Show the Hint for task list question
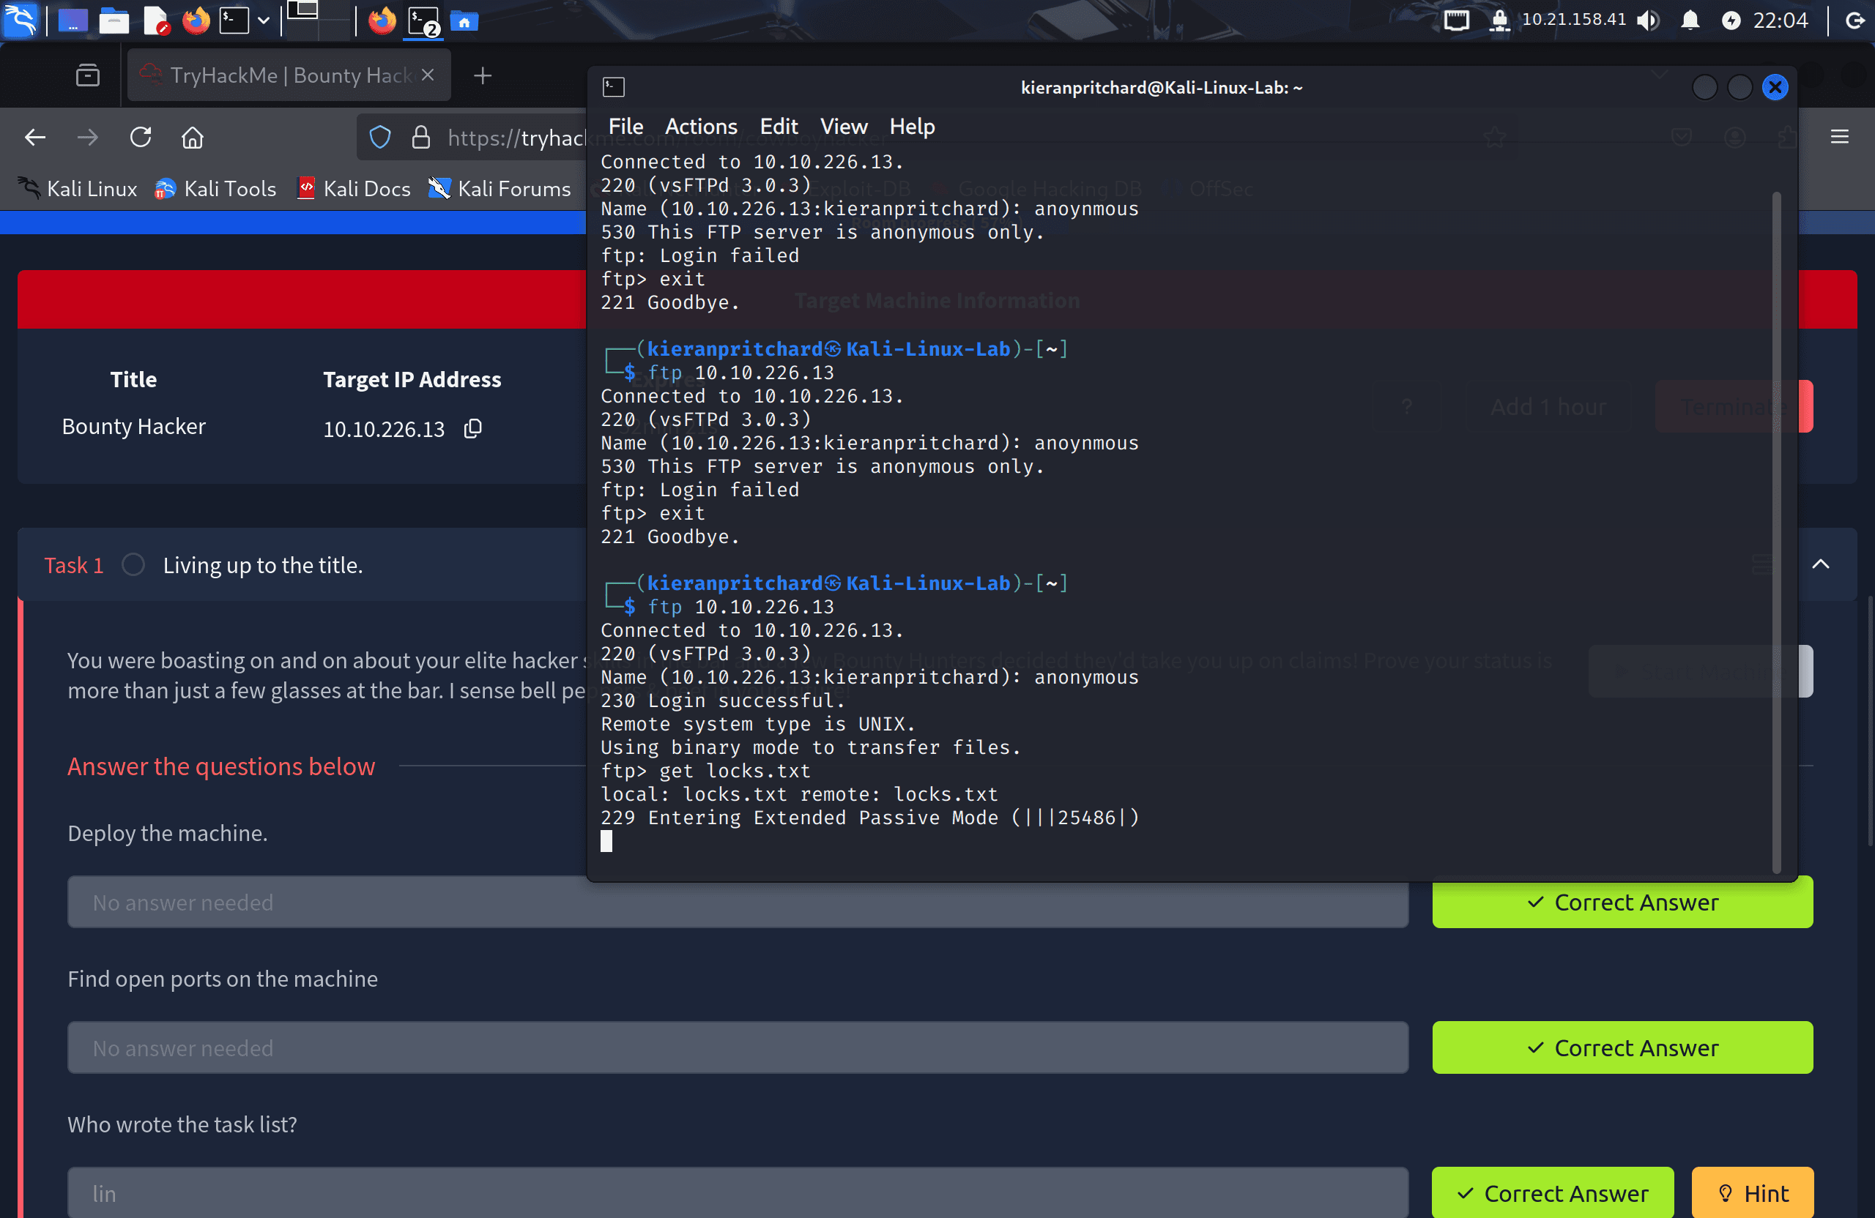1875x1218 pixels. point(1752,1193)
